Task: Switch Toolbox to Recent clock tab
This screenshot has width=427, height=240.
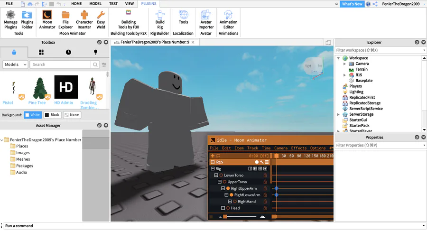Action: [x=68, y=52]
